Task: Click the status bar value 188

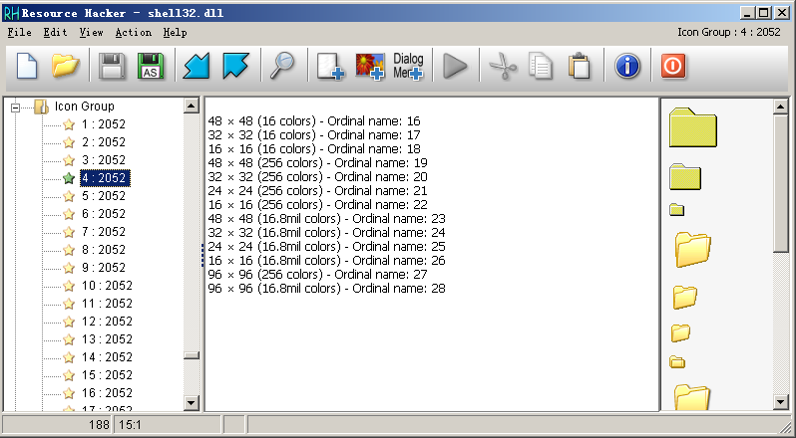Action: tap(99, 425)
